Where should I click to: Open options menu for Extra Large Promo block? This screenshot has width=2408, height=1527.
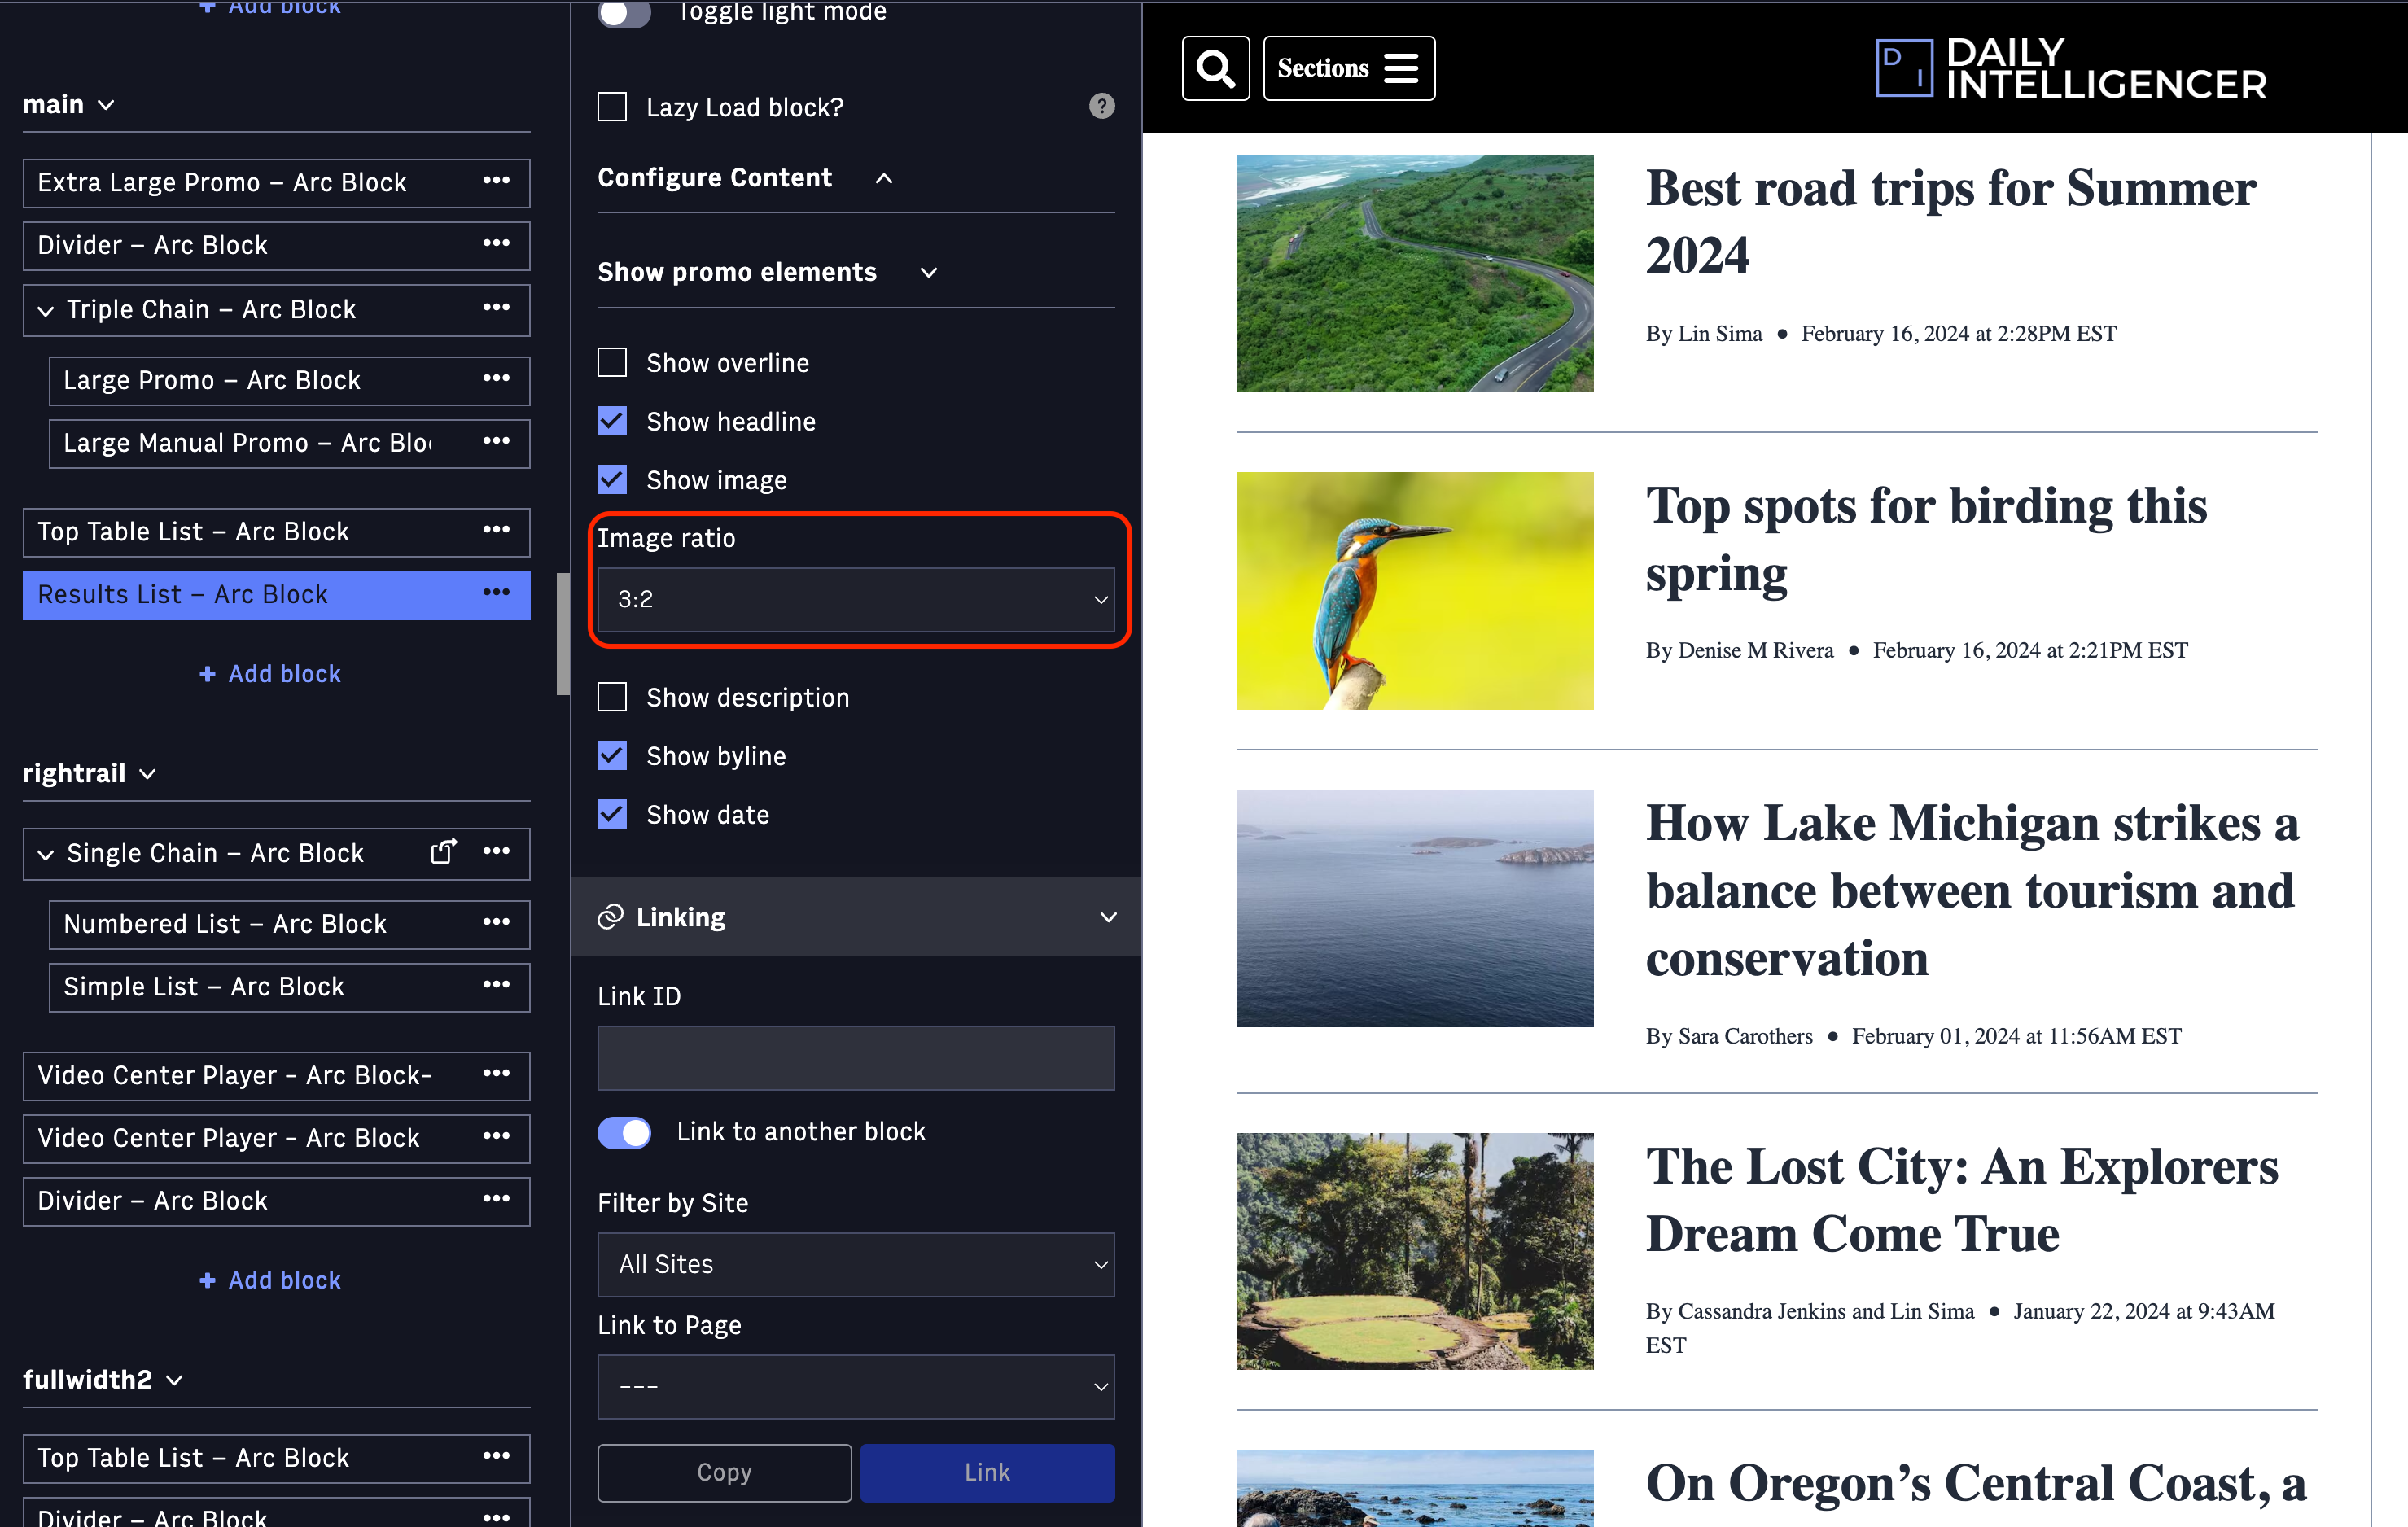(496, 181)
